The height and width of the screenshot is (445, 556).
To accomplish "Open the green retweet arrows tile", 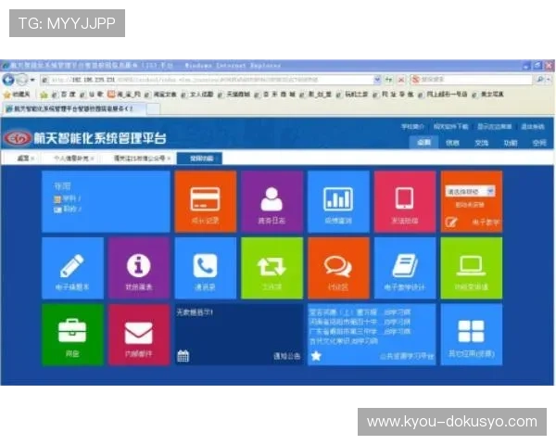I will (x=272, y=268).
